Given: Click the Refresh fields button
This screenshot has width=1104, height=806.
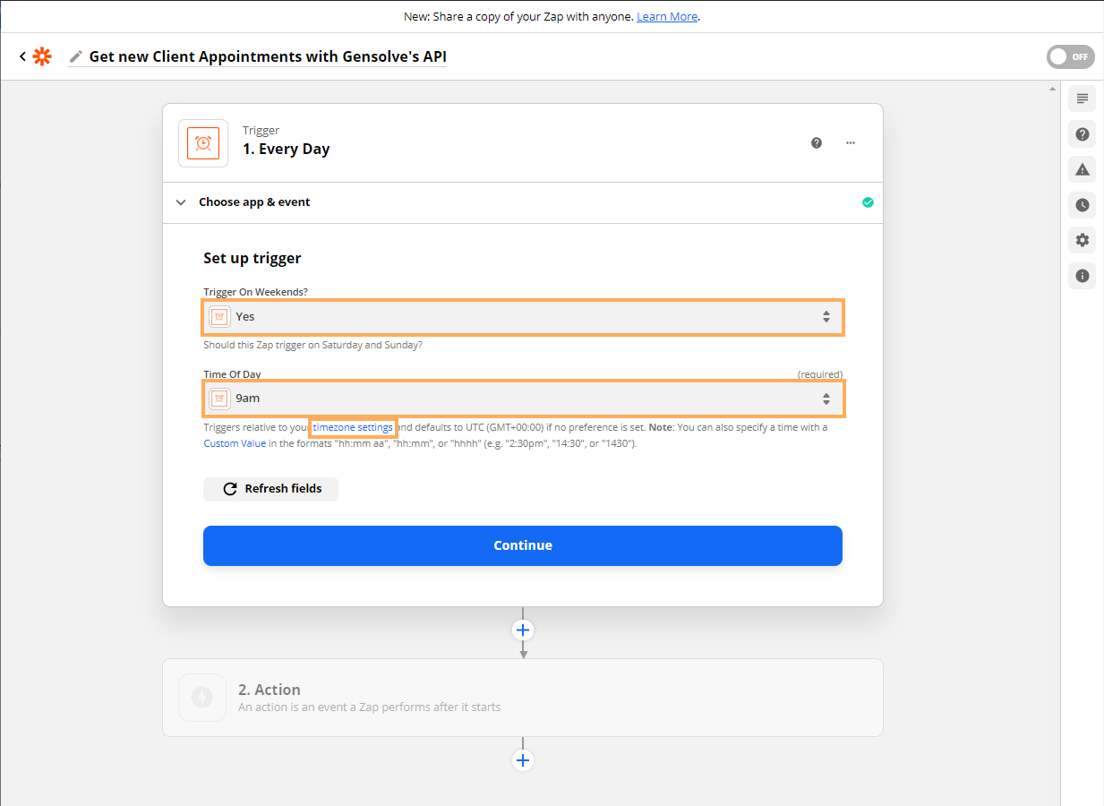Looking at the screenshot, I should [270, 489].
